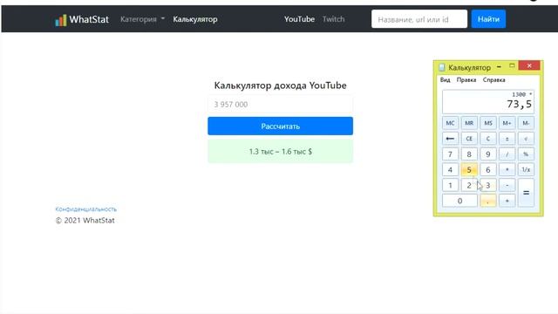
Task: Open the Правка menu in Calculator
Action: tap(466, 79)
